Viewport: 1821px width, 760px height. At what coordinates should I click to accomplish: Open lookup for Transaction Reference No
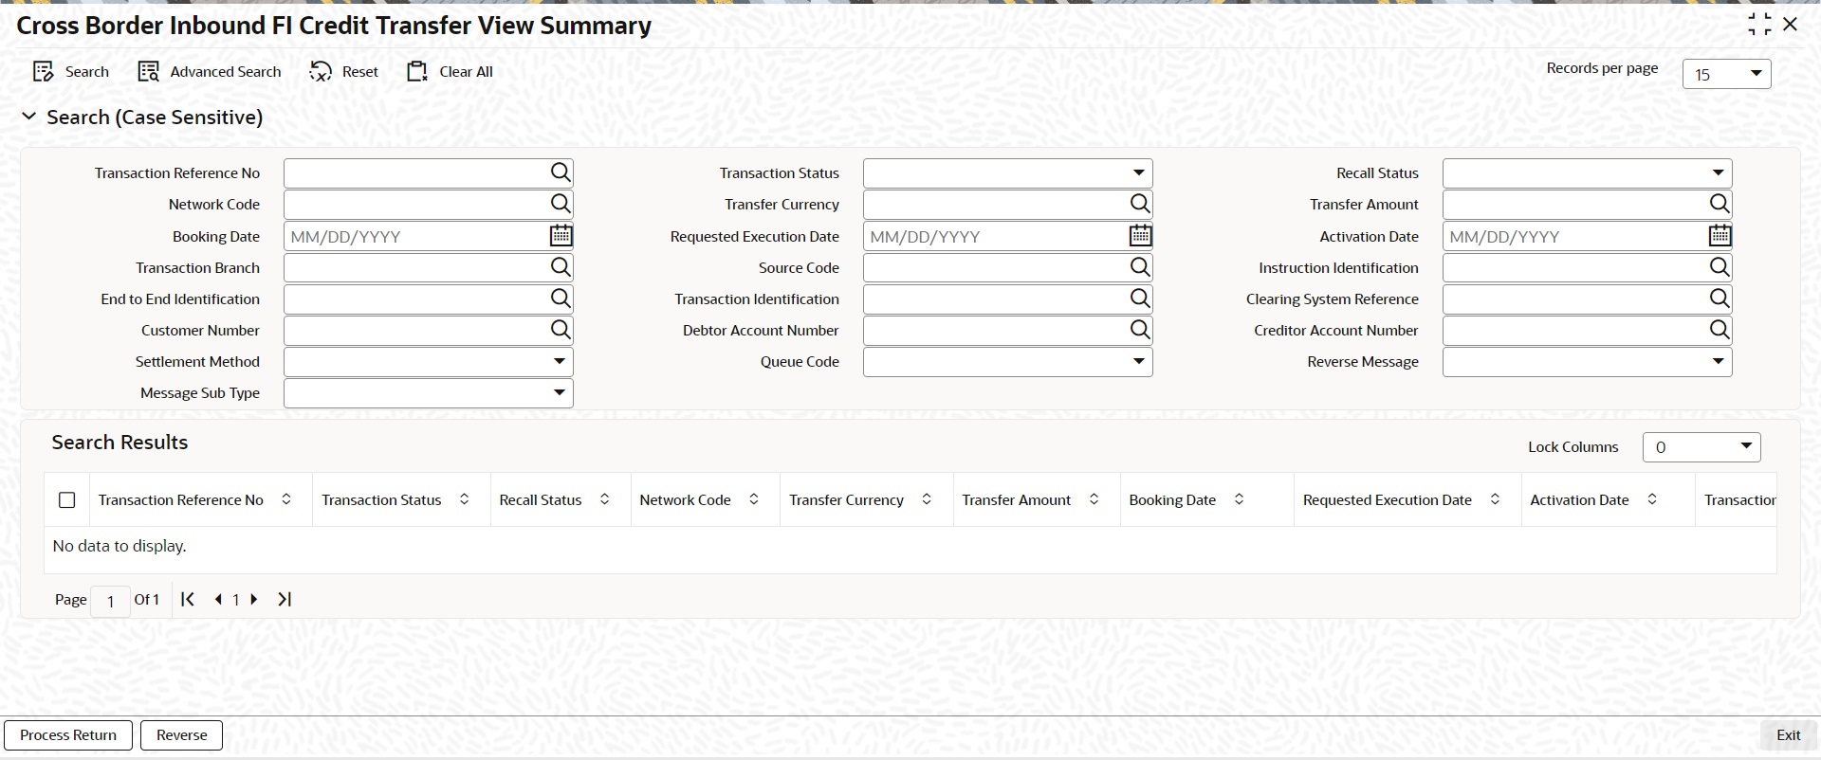coord(561,172)
